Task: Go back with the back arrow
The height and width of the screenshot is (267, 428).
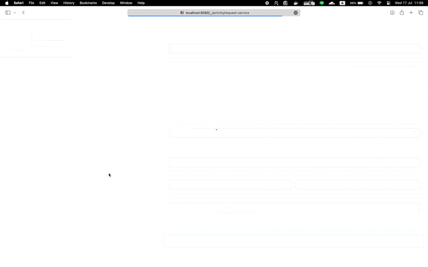Action: point(23,12)
